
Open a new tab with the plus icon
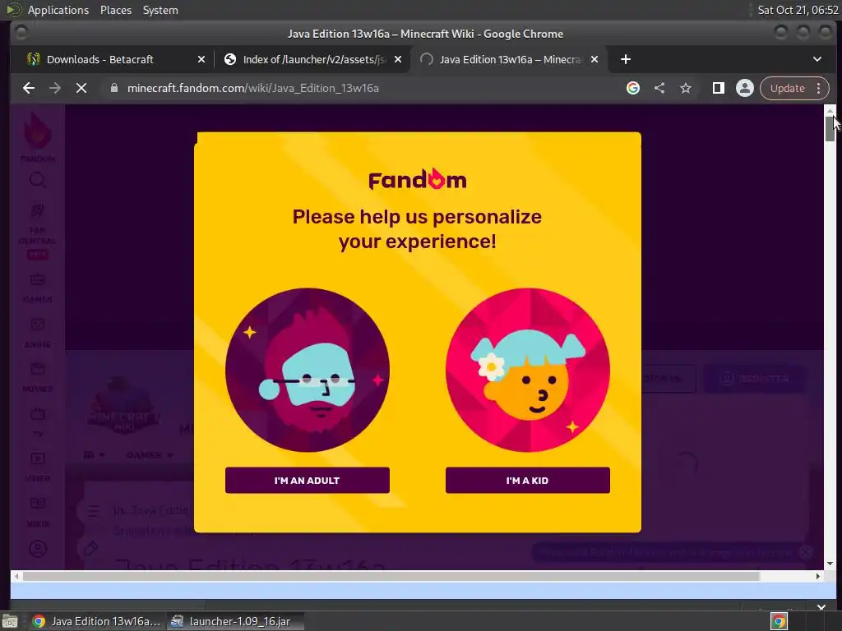tap(626, 59)
